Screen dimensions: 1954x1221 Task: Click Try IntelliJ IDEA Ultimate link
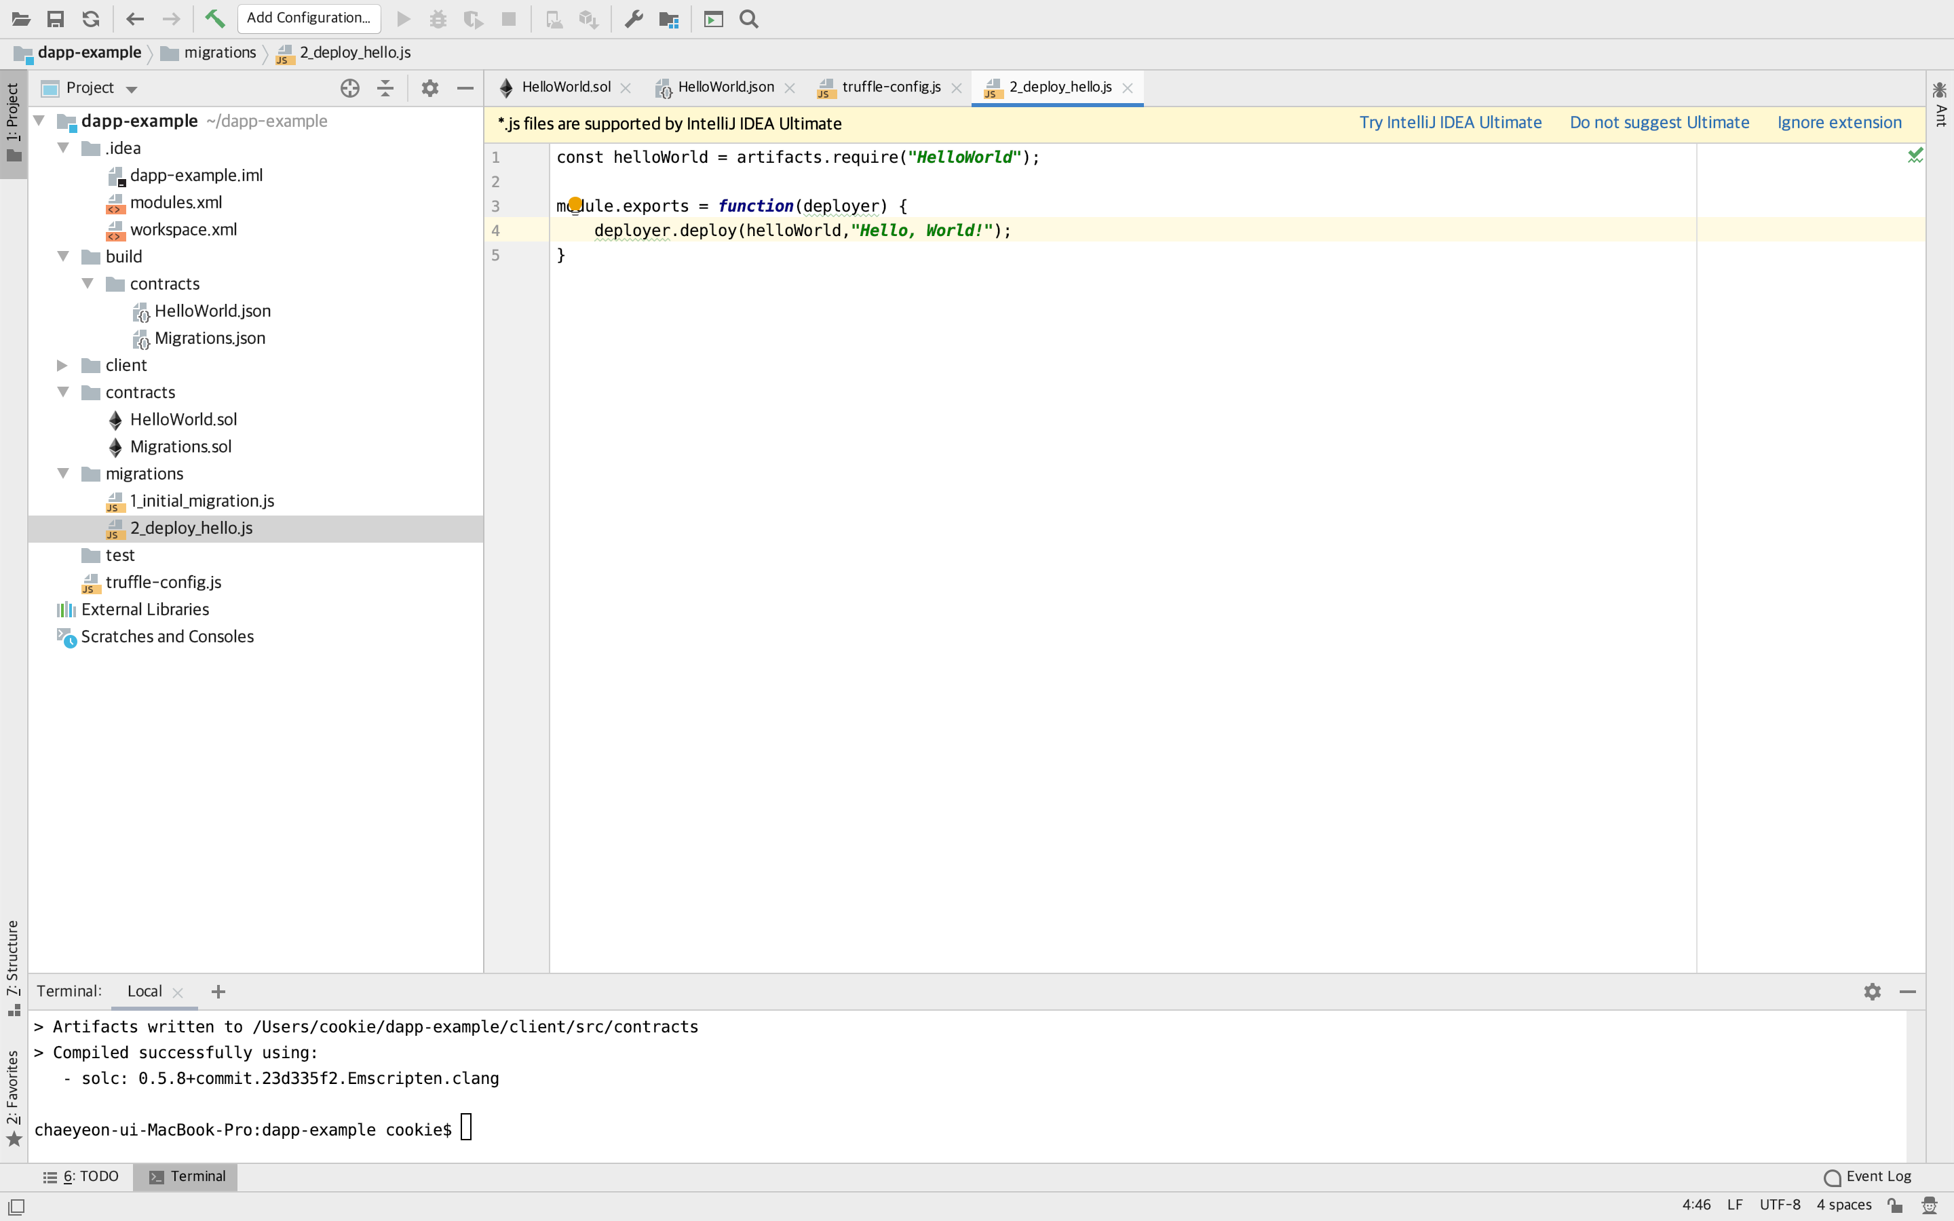coord(1450,123)
